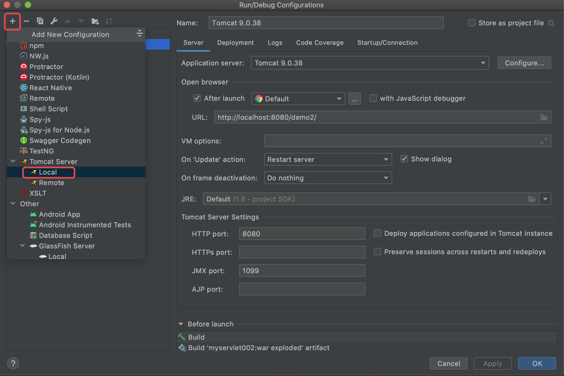Expand the 'Other' configurations section
This screenshot has height=376, width=564.
13,204
